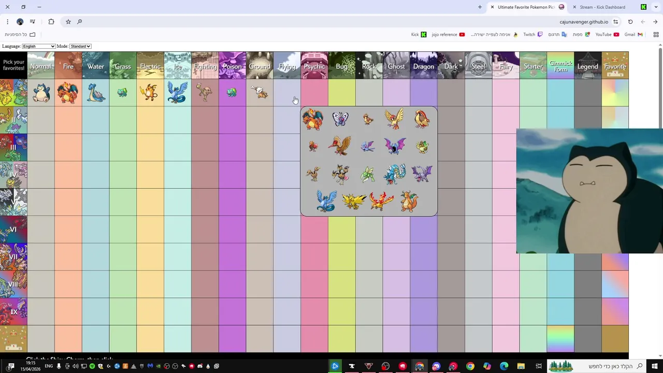The image size is (663, 373).
Task: Open the Gmail bookmark
Action: click(x=633, y=35)
